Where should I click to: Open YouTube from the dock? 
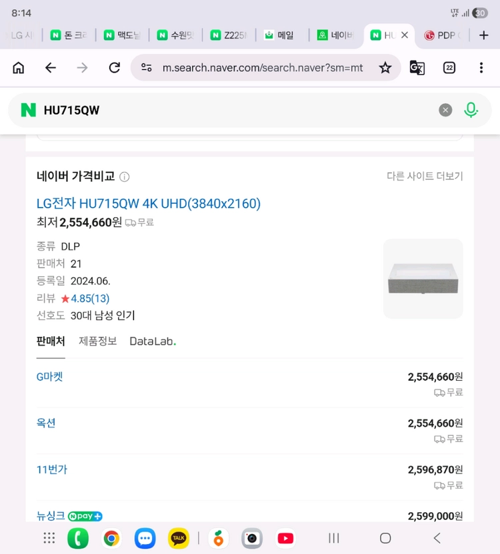coord(285,538)
